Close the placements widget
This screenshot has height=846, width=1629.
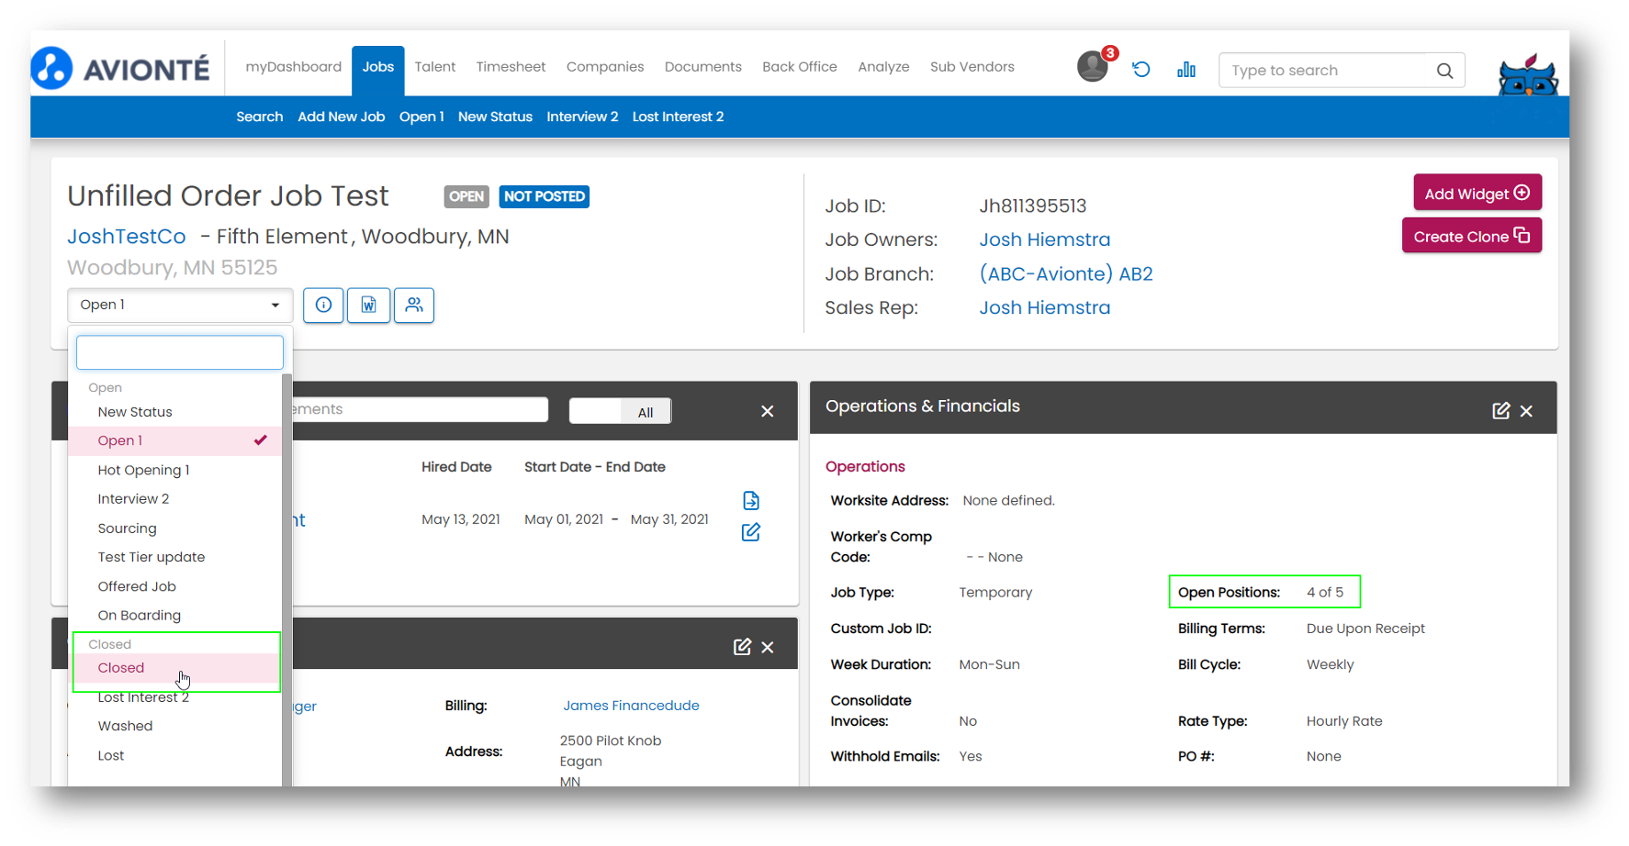tap(768, 411)
